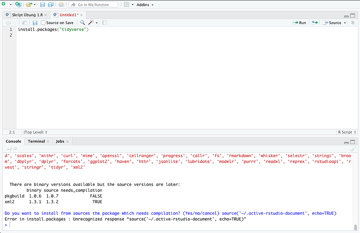Viewport: 360px width, 233px height.
Task: Compile a report with the notebook icon
Action: coord(105,22)
